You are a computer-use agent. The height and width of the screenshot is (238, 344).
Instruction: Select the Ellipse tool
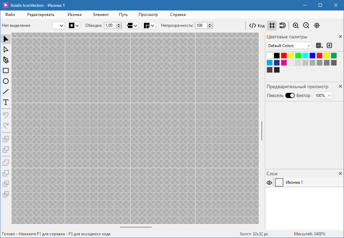(5, 81)
